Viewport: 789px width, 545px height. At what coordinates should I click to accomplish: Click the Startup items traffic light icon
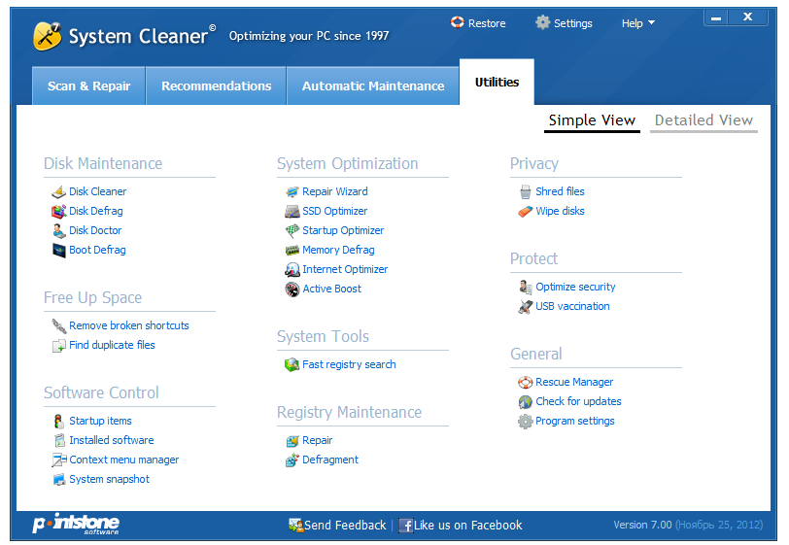point(59,422)
